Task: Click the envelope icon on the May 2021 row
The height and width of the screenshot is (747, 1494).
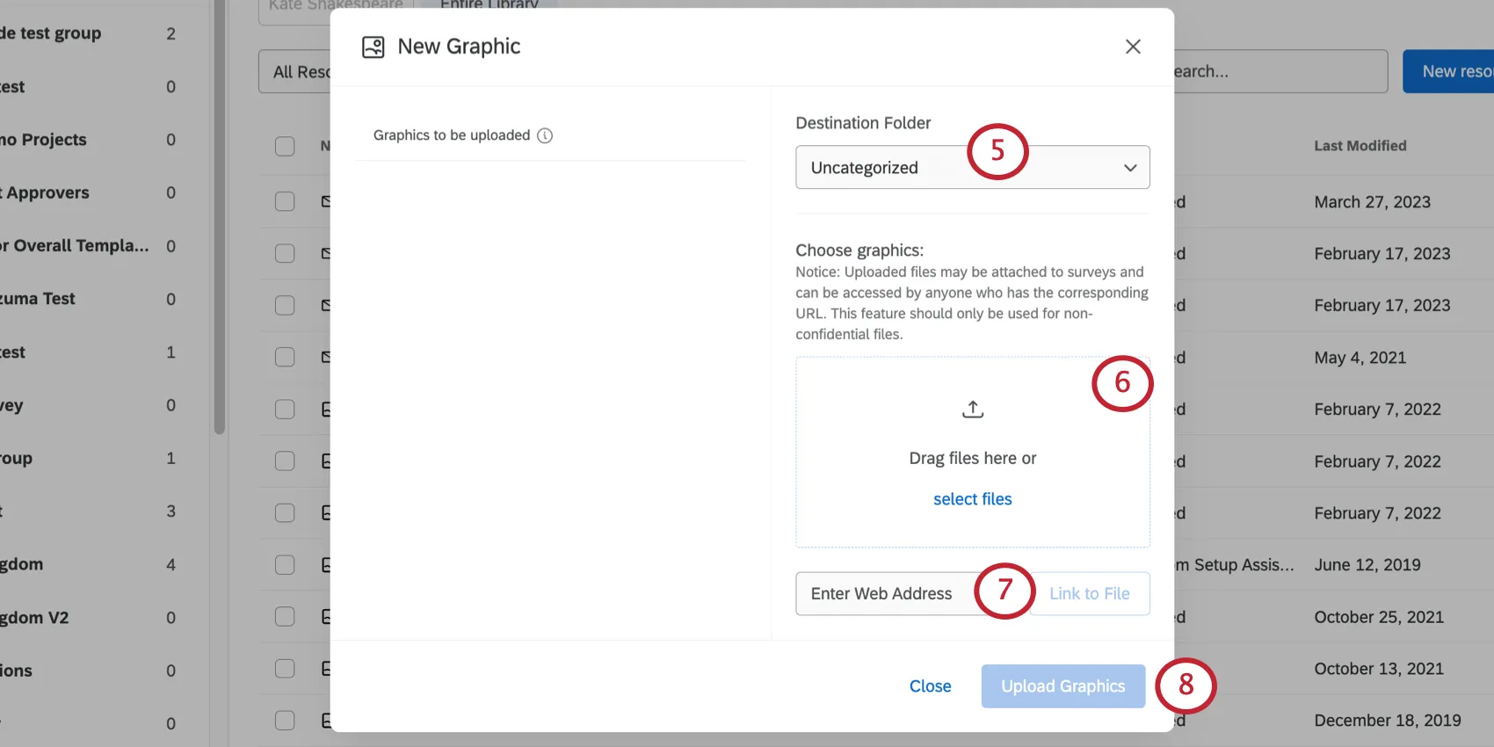Action: pyautogui.click(x=324, y=357)
